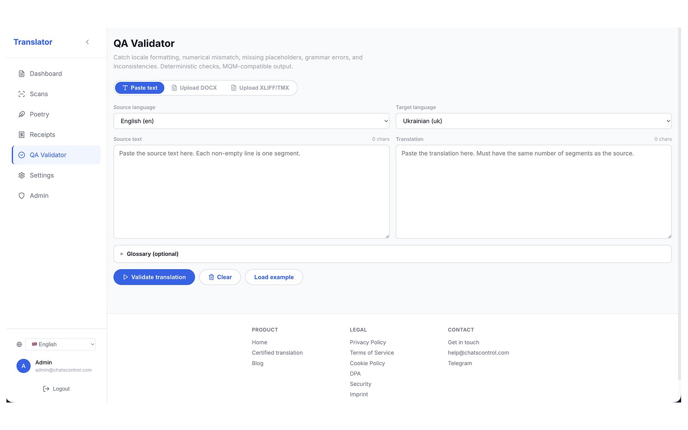Click the Logout button

click(x=56, y=389)
